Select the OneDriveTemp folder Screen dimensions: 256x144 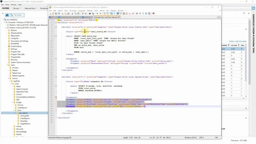[16, 46]
